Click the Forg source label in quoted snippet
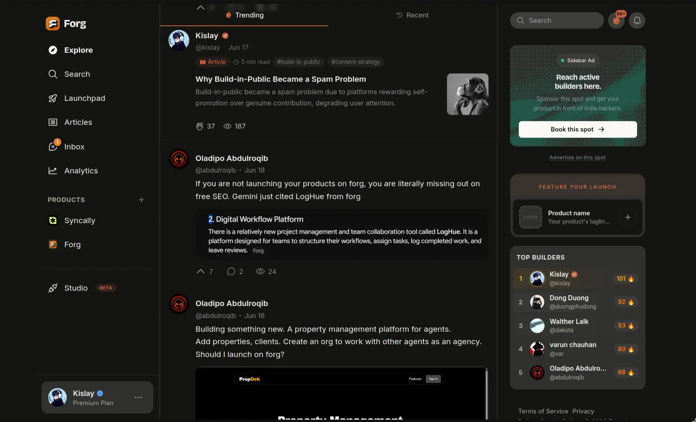This screenshot has width=696, height=422. point(258,251)
